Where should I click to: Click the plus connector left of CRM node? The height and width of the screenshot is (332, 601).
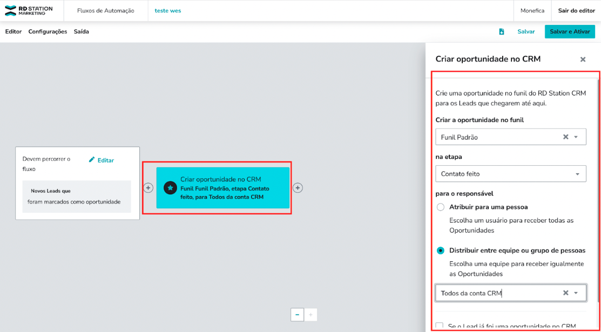(x=148, y=188)
